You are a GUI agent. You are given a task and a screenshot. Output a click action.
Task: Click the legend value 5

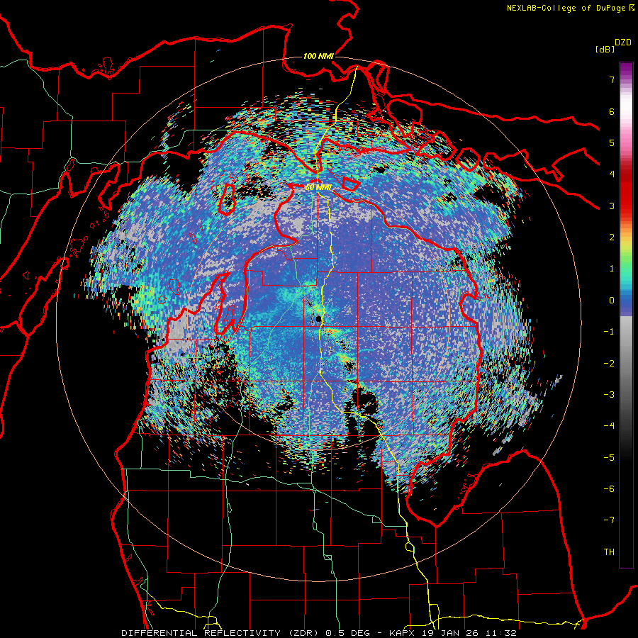612,142
